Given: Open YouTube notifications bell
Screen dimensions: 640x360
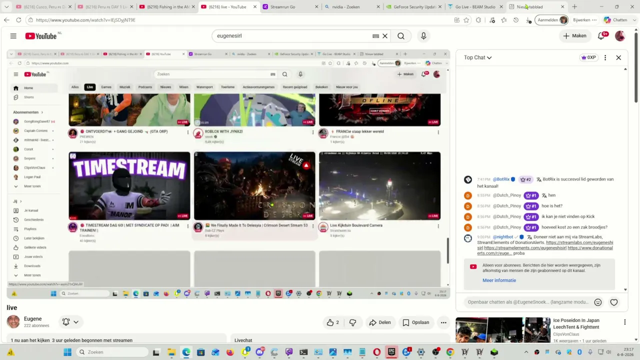Looking at the screenshot, I should (x=602, y=36).
